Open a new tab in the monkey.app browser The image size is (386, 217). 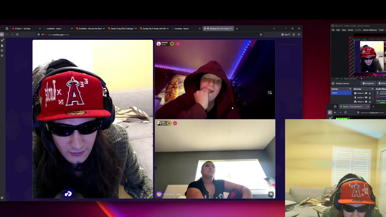pyautogui.click(x=237, y=29)
